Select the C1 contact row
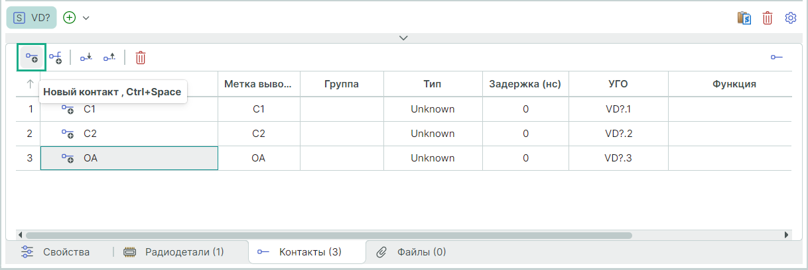The image size is (808, 270). [x=129, y=109]
